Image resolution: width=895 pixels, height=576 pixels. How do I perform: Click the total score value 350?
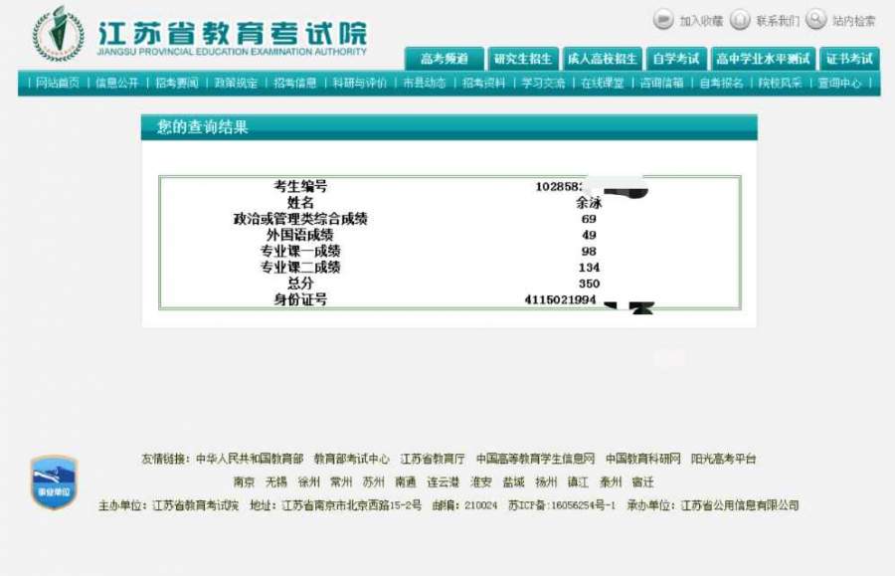pyautogui.click(x=589, y=284)
